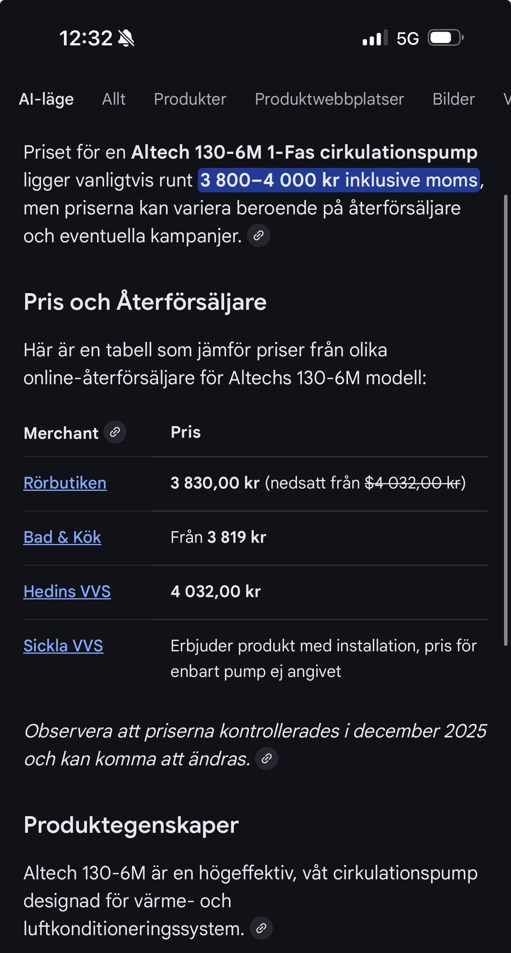Switch to the Allt tab
The image size is (511, 953).
click(x=113, y=99)
